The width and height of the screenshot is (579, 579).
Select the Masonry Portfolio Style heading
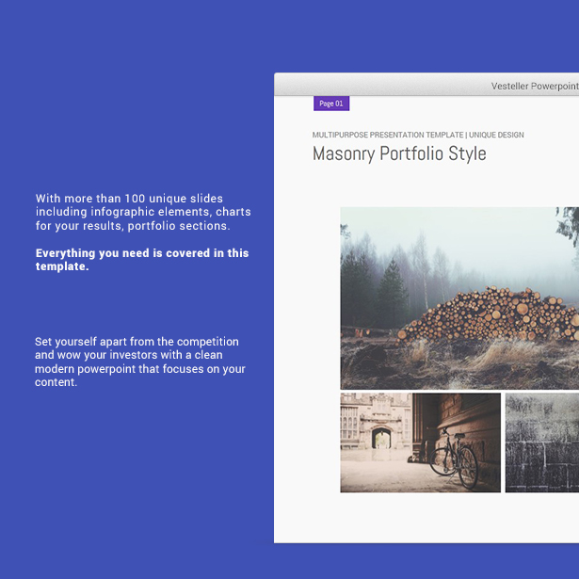tap(399, 153)
